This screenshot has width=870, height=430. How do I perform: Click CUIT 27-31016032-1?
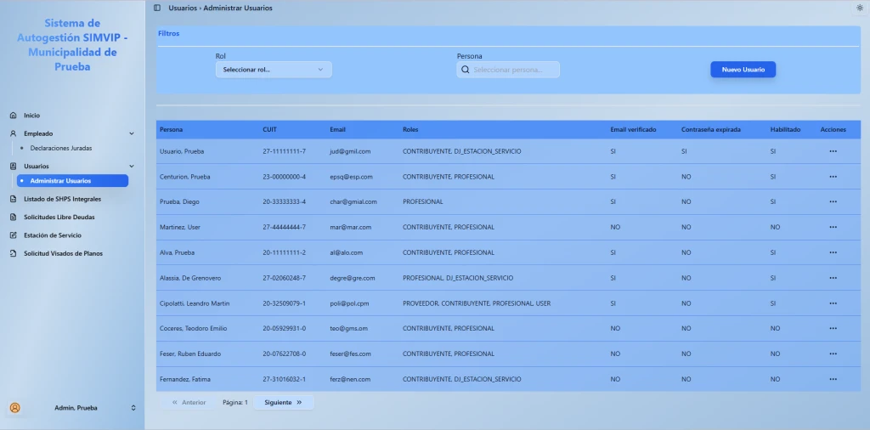[x=284, y=380]
